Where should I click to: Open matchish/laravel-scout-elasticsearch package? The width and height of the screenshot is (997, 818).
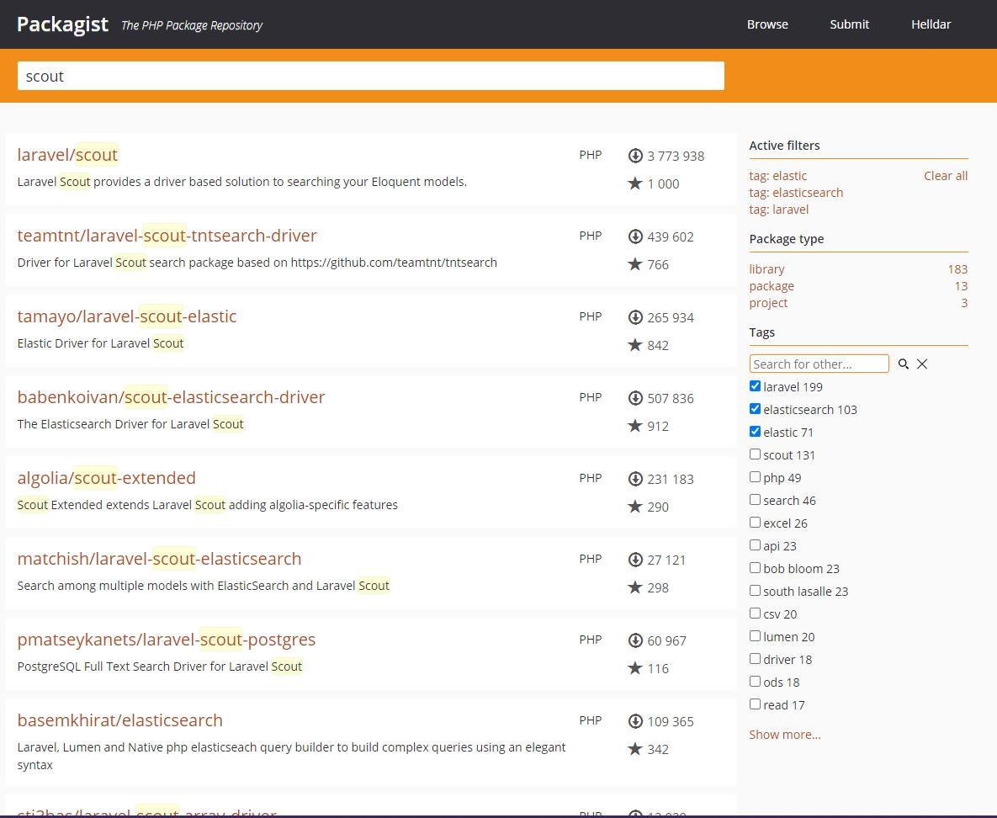pyautogui.click(x=159, y=559)
